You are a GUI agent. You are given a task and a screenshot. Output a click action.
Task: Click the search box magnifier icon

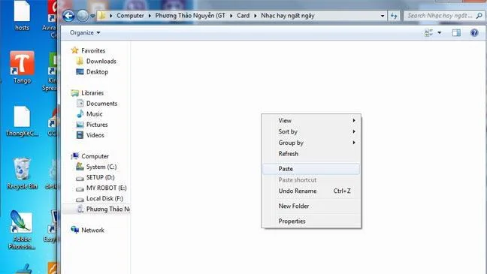479,16
